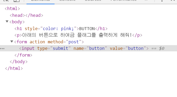This screenshot has height=97, width=177.
Task: Click the == $0 console reference marker
Action: point(158,48)
